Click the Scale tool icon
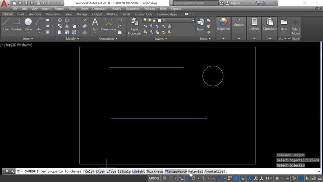Viewport: 323px width, 182px height. 67,32
